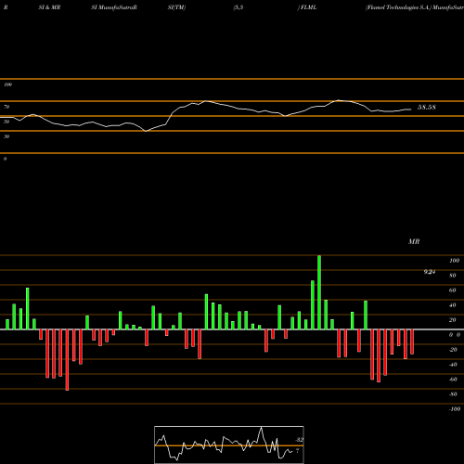
Task: Select the "(5,5" parameter text in header
Action: tap(238, 7)
